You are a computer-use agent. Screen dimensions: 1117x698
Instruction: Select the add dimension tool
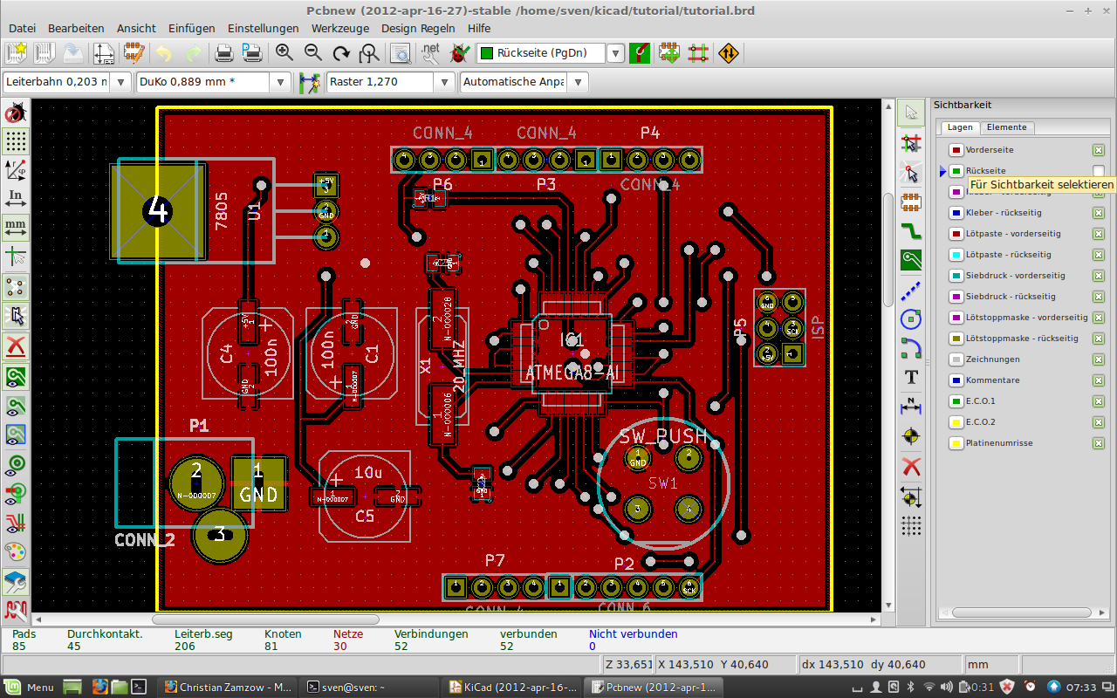coord(911,406)
